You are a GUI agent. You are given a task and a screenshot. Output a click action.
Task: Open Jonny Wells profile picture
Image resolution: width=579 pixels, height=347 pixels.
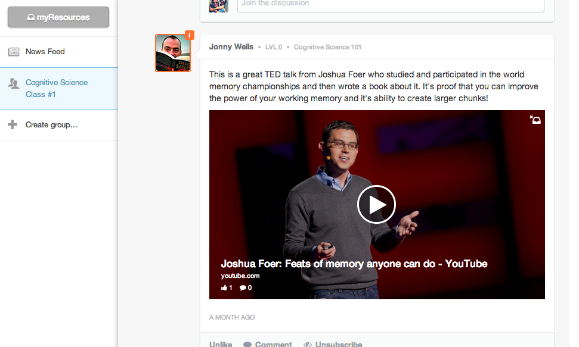click(173, 53)
